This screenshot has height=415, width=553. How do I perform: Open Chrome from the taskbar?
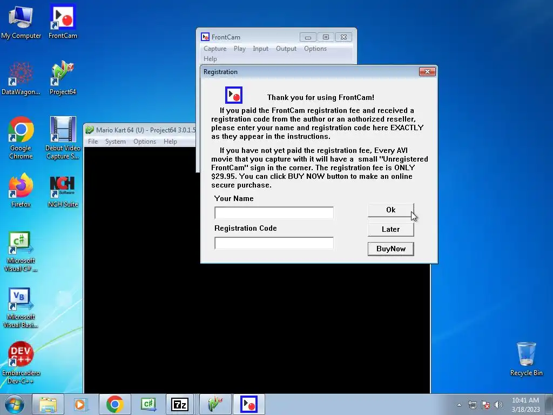pos(114,404)
